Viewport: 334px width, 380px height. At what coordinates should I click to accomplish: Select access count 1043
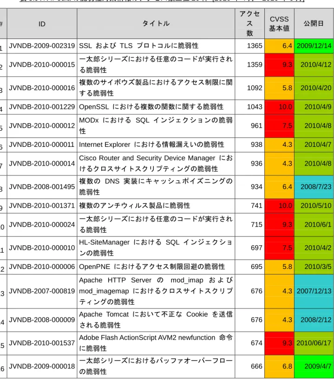coord(249,107)
